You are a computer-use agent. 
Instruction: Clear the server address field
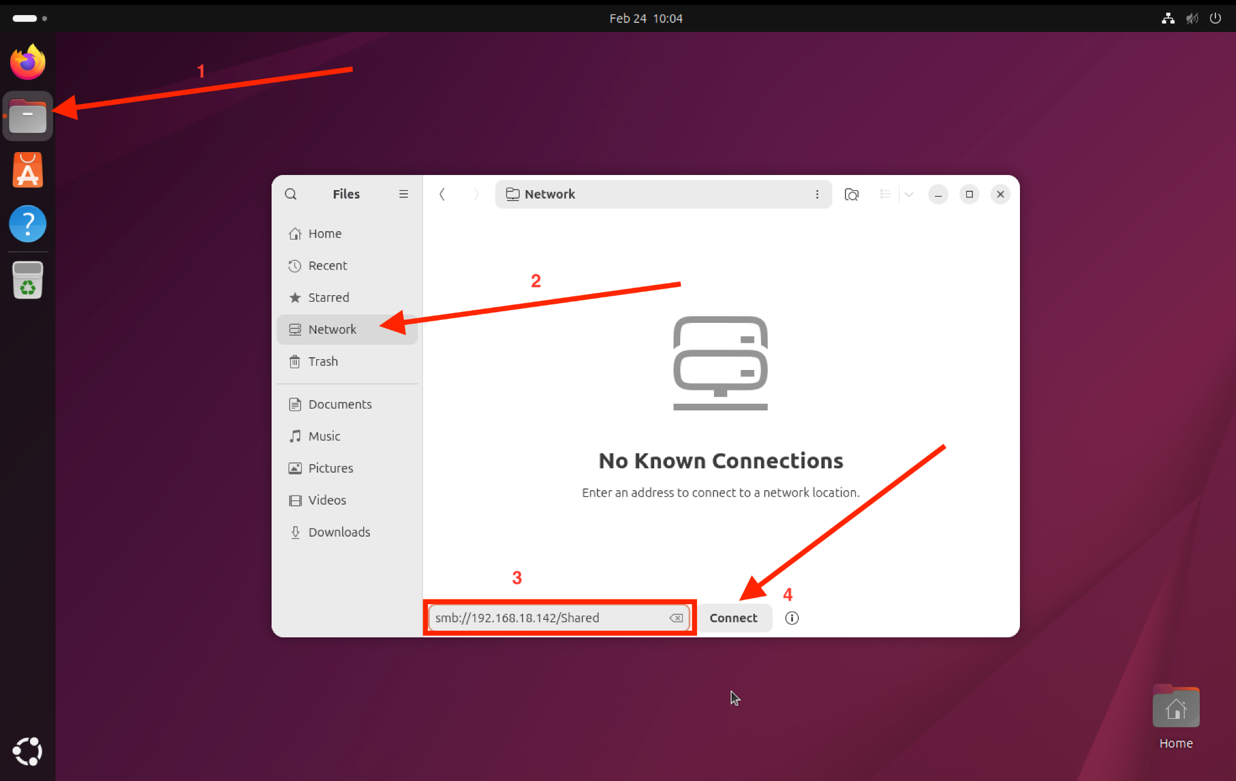(x=676, y=618)
